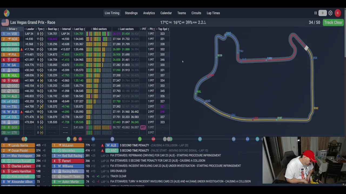Click the hard tyre icon in VER row

41,34
